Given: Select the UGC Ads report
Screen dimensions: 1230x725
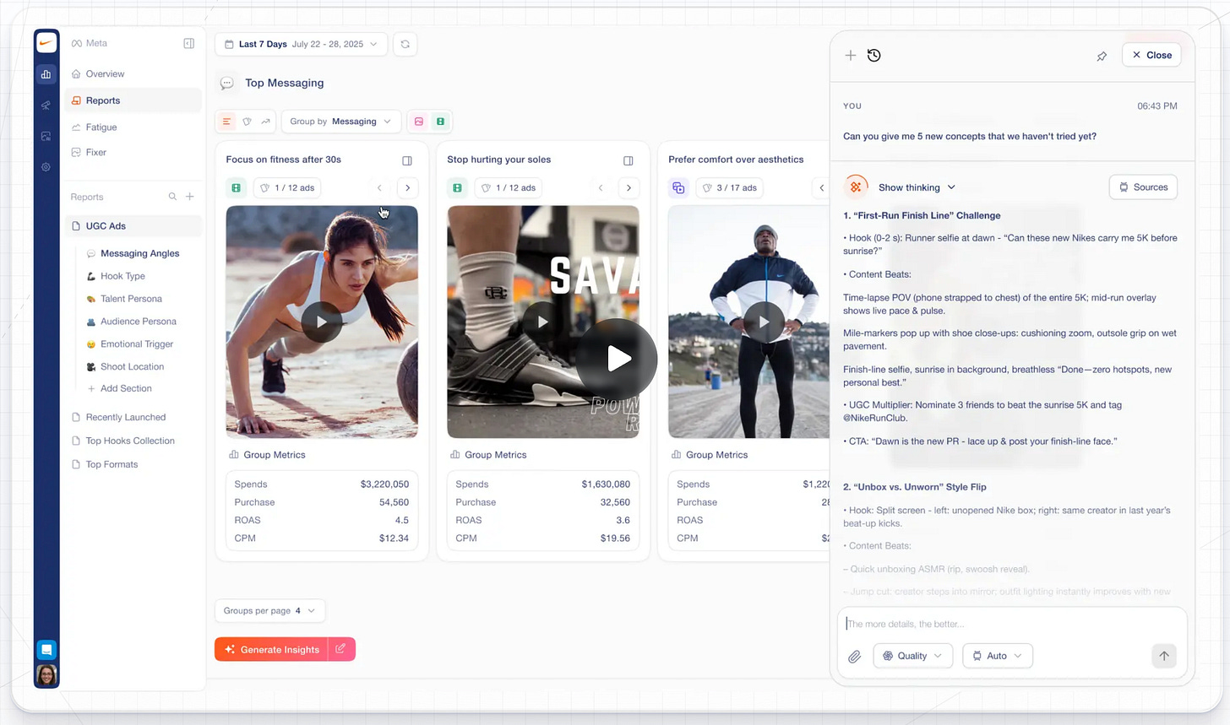Looking at the screenshot, I should tap(133, 226).
